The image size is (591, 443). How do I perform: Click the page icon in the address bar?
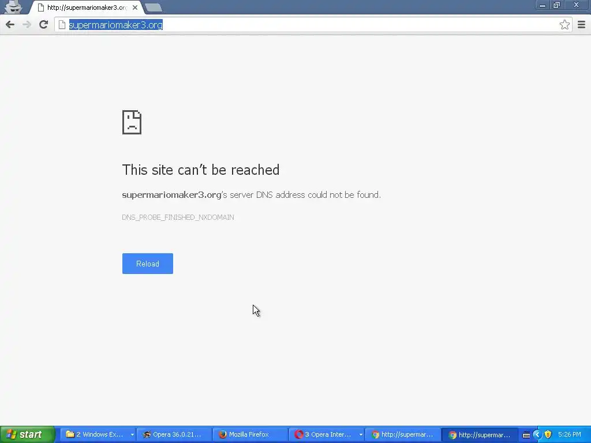[x=62, y=25]
